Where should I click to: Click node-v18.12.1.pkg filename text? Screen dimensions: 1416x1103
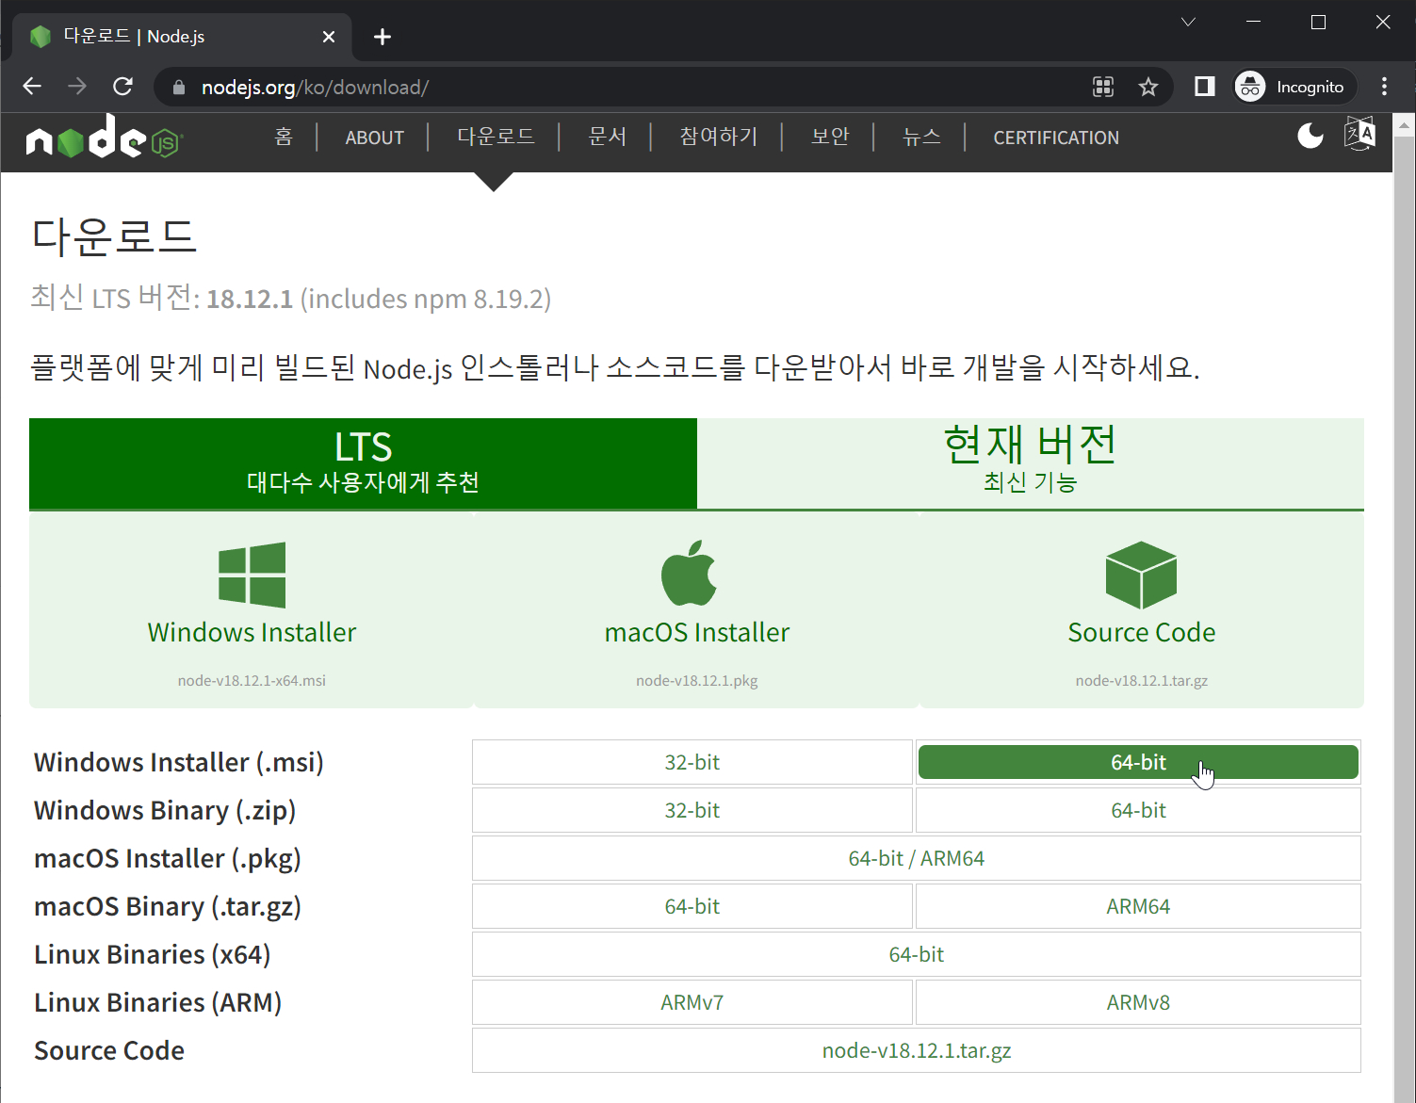697,680
